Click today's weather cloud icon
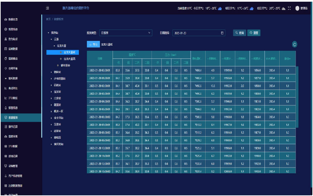313x196 pixels. pos(220,8)
